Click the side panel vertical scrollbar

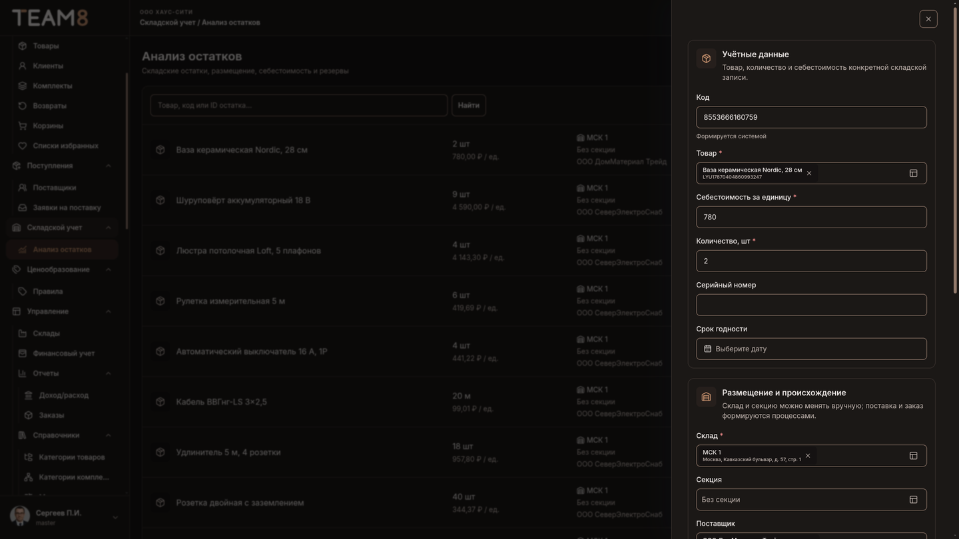pos(956,150)
